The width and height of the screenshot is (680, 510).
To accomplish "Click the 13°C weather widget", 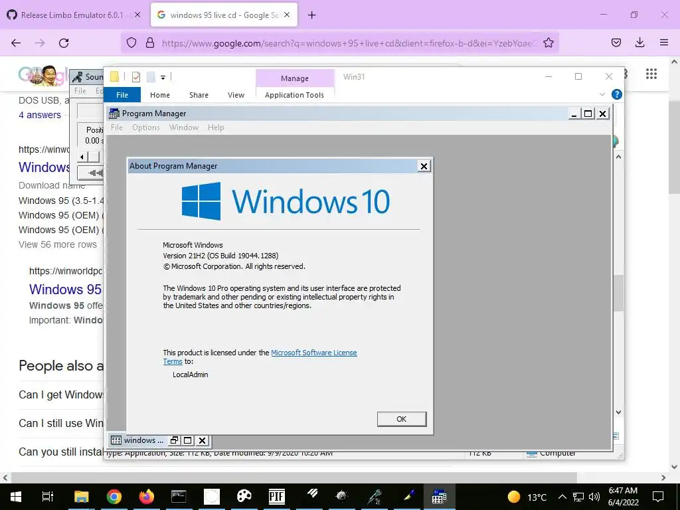I will coord(527,497).
